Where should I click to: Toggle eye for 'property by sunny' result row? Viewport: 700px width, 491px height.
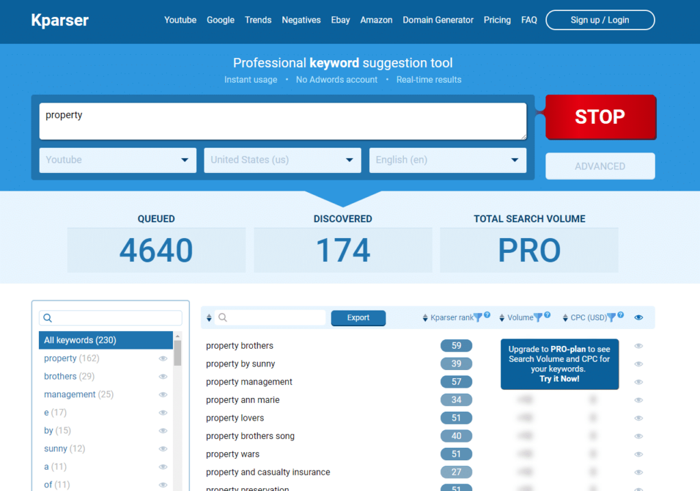[639, 364]
